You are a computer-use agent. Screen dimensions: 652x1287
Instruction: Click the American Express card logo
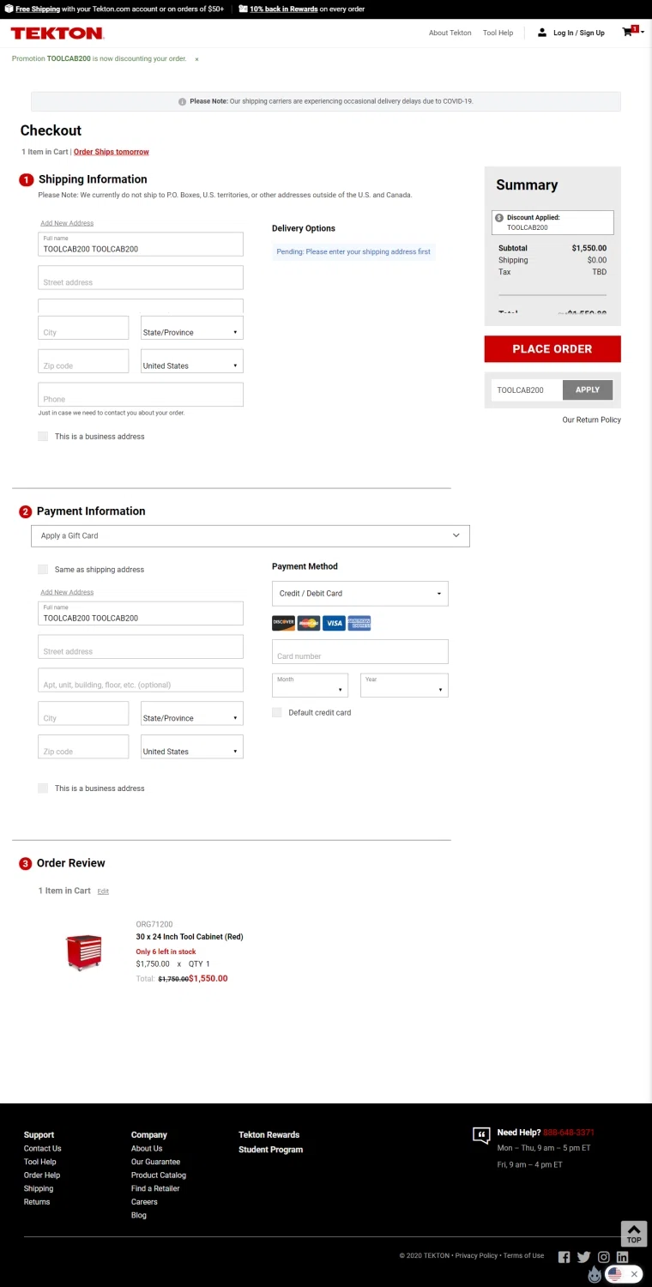(359, 623)
